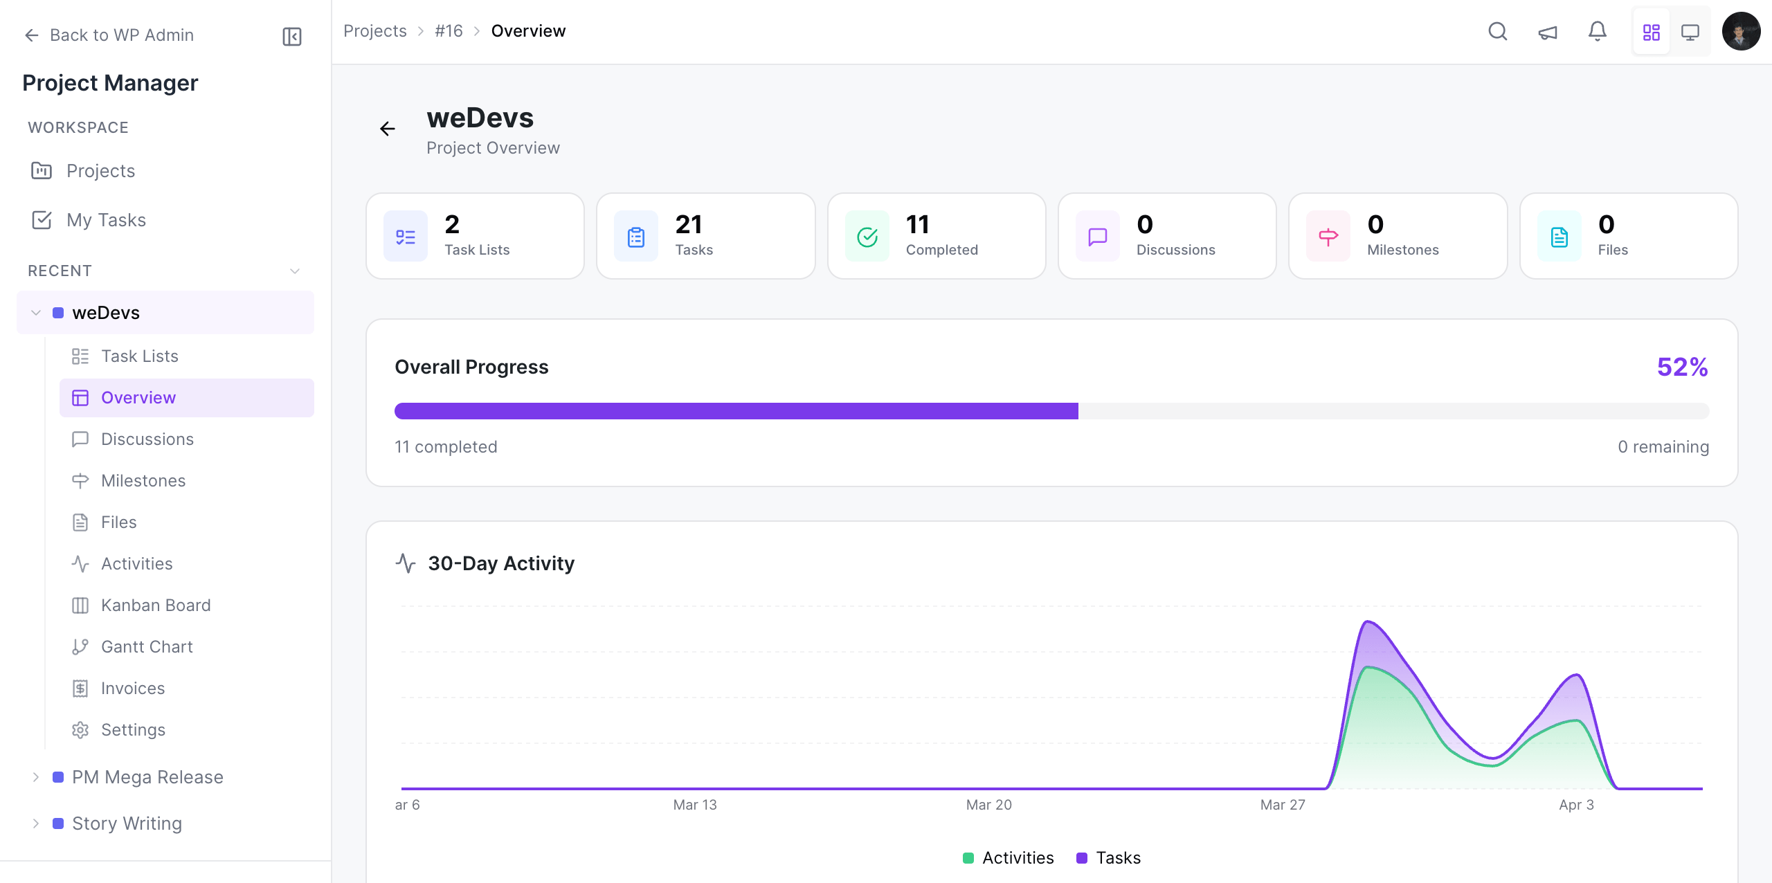Toggle the Tasks legend in the chart
The height and width of the screenshot is (883, 1772).
point(1107,857)
